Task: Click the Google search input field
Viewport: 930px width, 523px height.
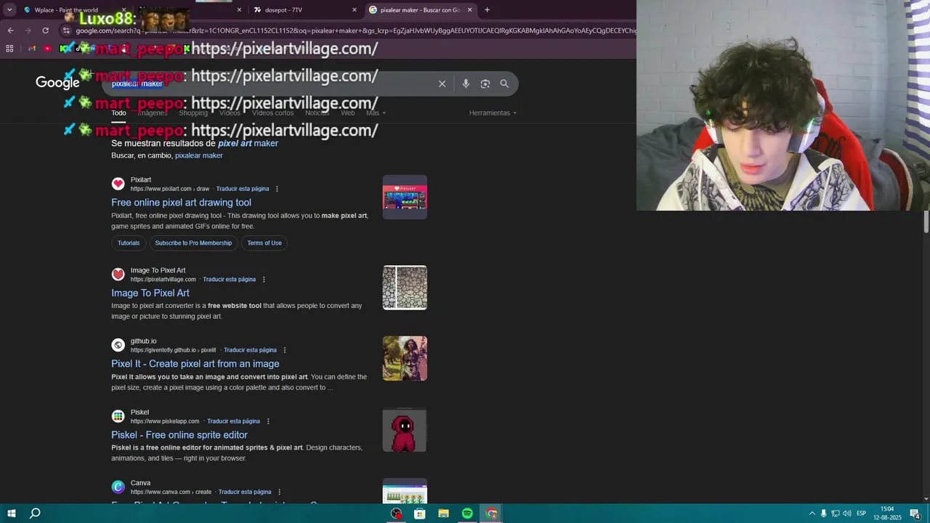Action: click(x=269, y=84)
